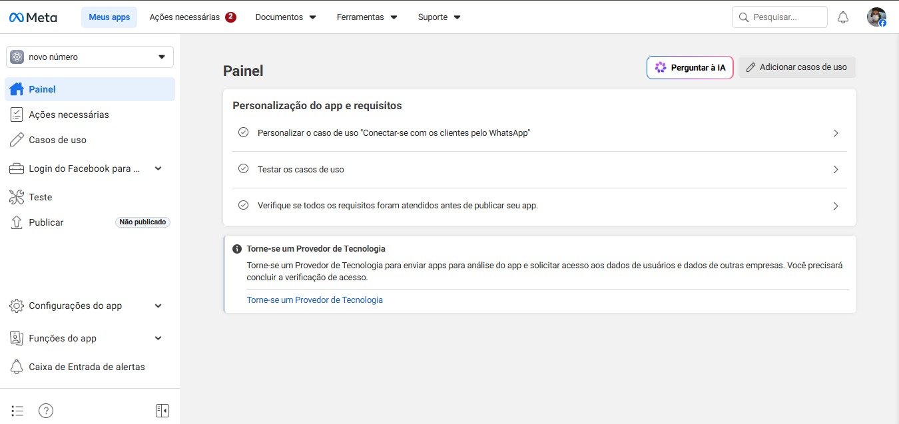899x424 pixels.
Task: Click the sparkle icon in Perguntar à IA
Action: [660, 67]
